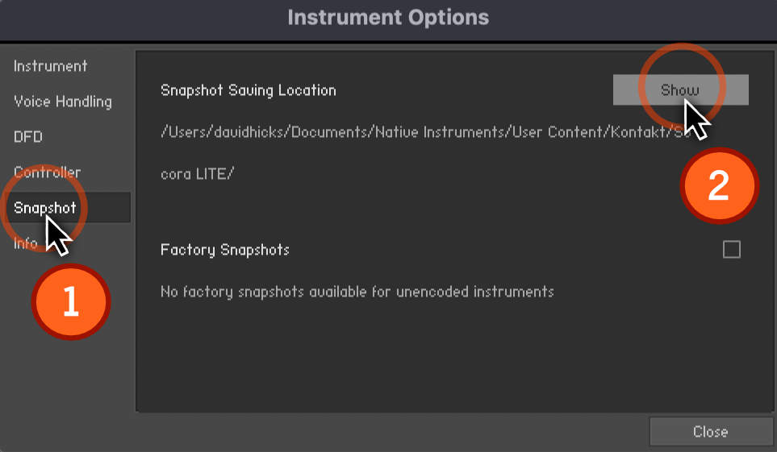Click the Instrument Options title bar

click(389, 18)
